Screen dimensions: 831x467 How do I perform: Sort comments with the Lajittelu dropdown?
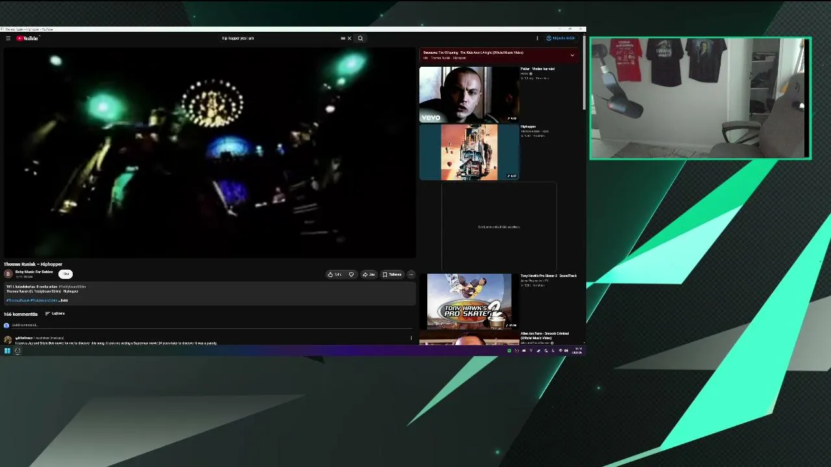point(55,314)
